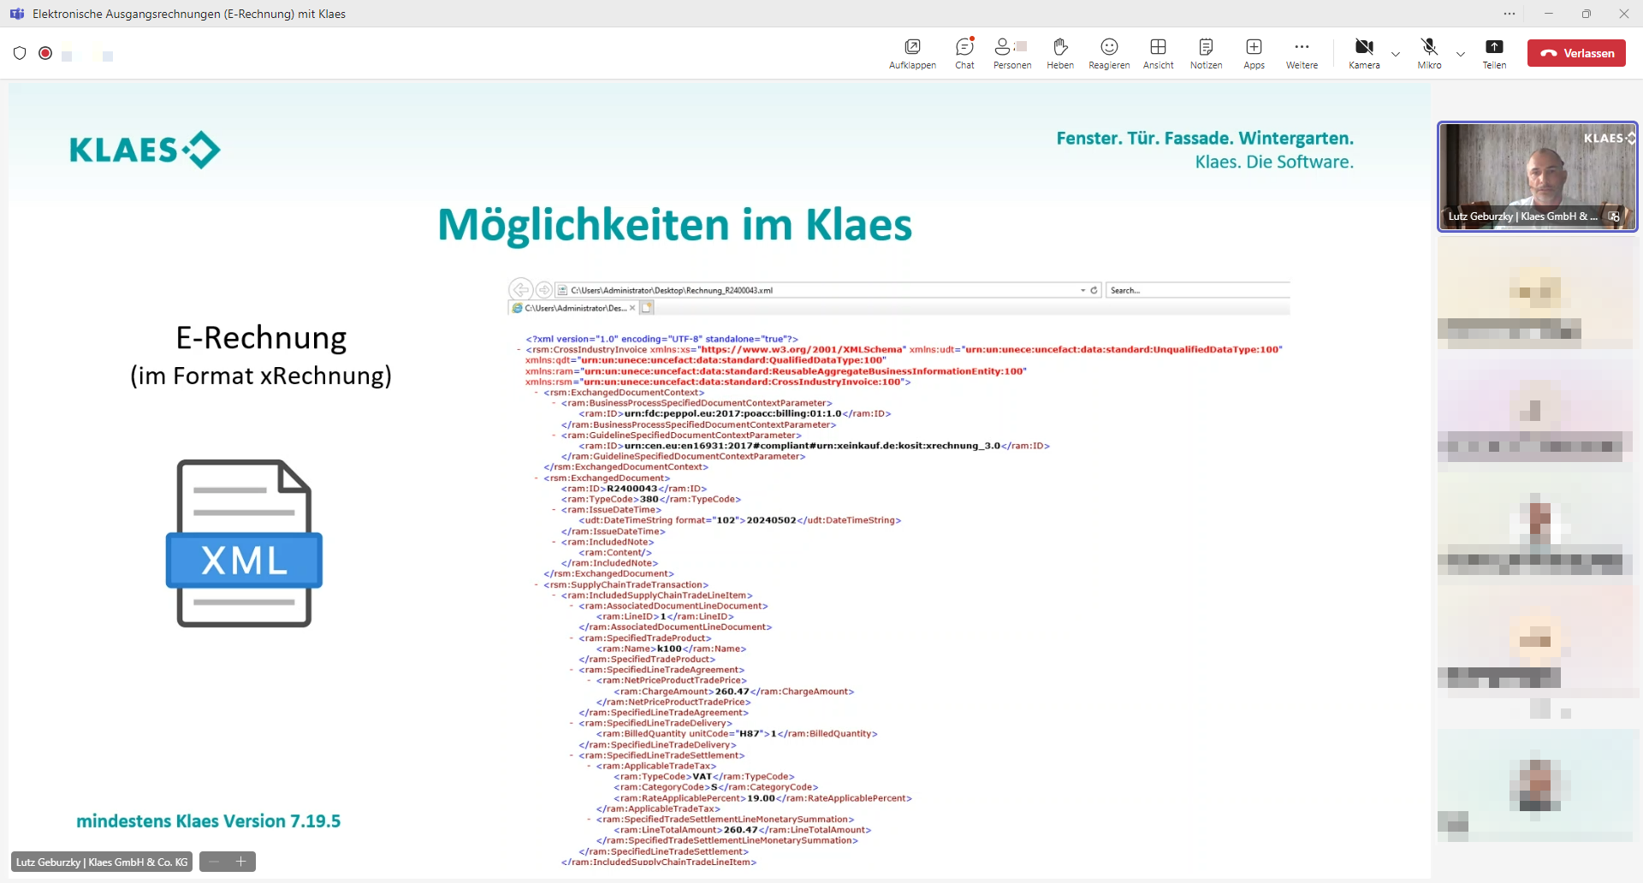Click the TypeCode value 380
The width and height of the screenshot is (1643, 883).
(649, 499)
